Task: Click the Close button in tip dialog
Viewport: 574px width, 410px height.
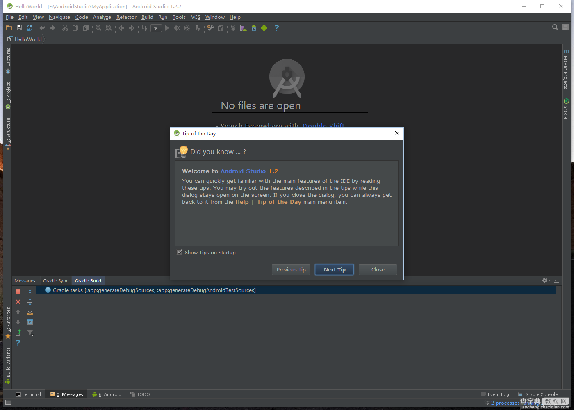Action: pos(378,269)
